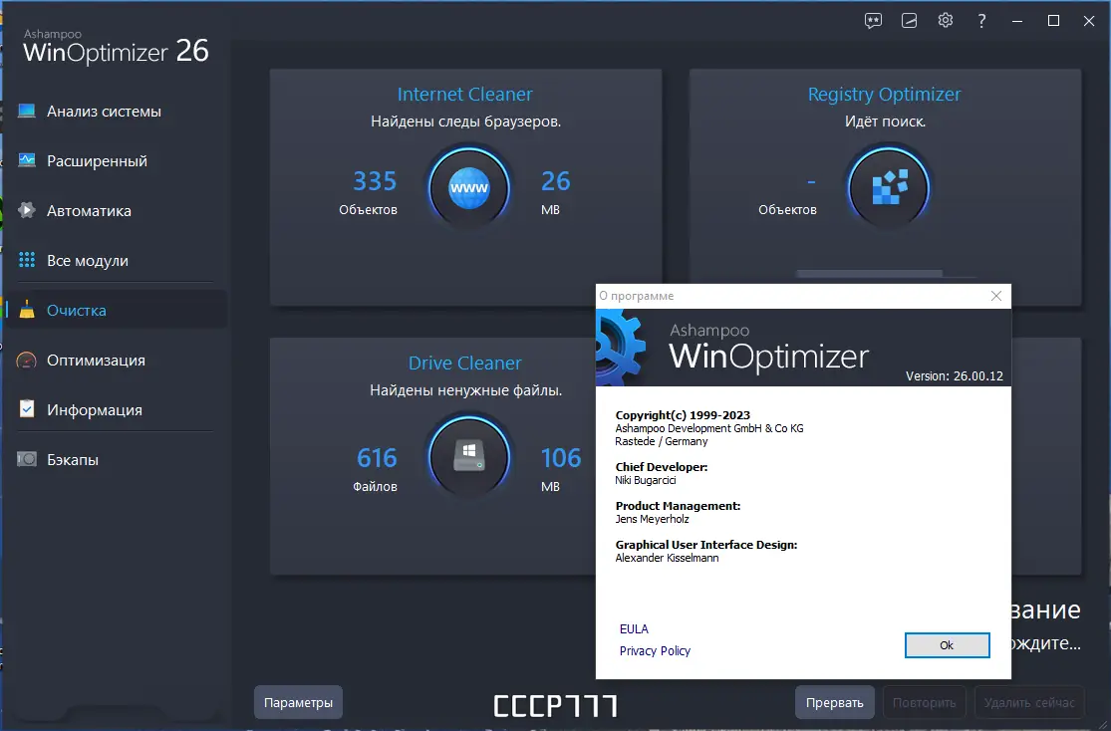Click the Информация checklist icon
Viewport: 1111px width, 731px height.
pyautogui.click(x=27, y=408)
